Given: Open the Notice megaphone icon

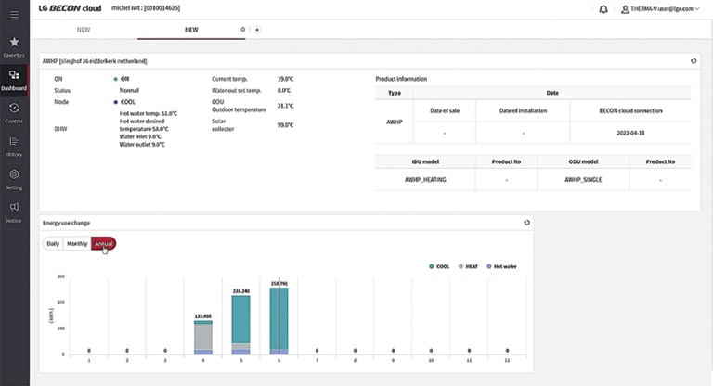Looking at the screenshot, I should tap(14, 211).
